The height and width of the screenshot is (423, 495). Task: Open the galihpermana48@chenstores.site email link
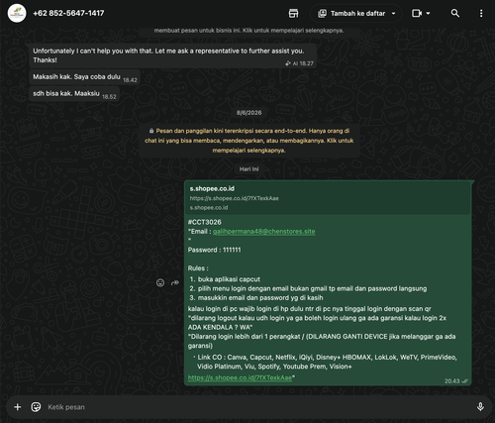(264, 232)
